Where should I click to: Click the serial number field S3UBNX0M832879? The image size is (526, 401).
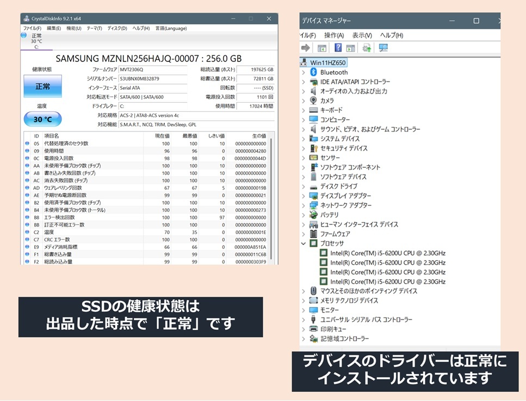click(153, 79)
